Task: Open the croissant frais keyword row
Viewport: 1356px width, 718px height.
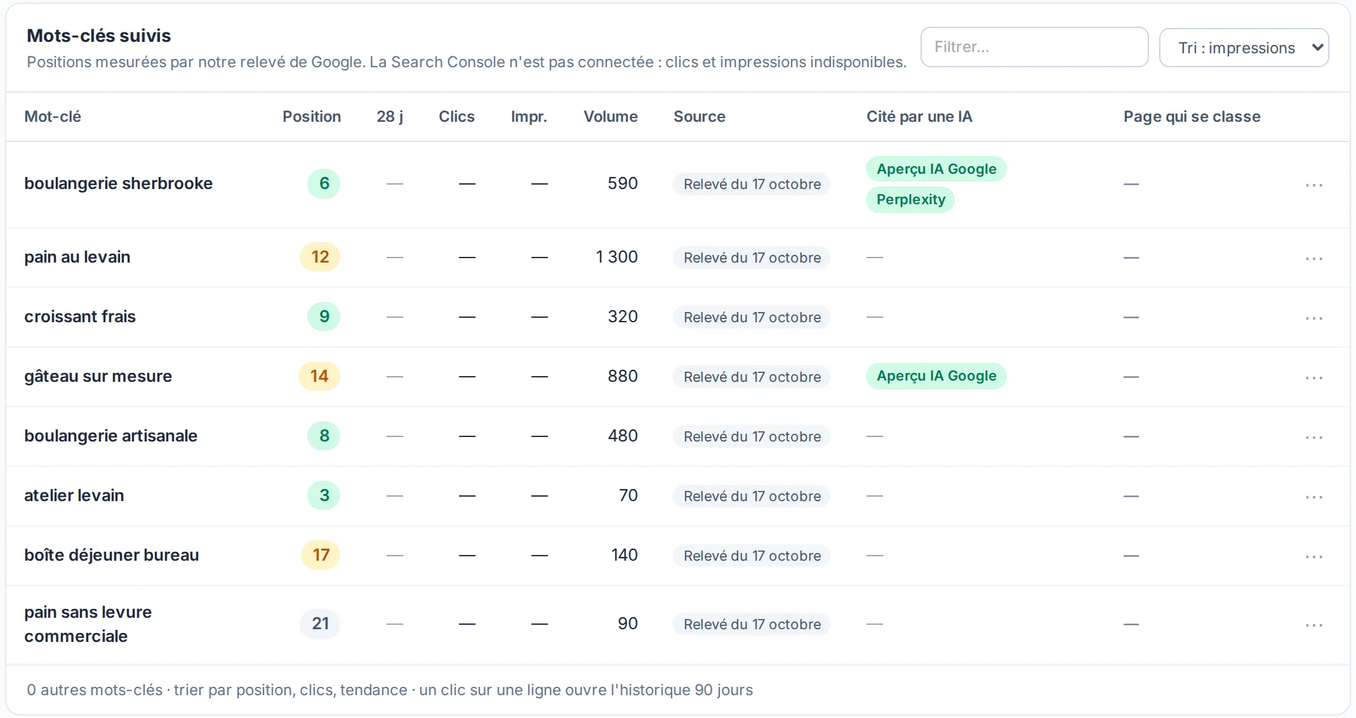Action: click(x=678, y=317)
